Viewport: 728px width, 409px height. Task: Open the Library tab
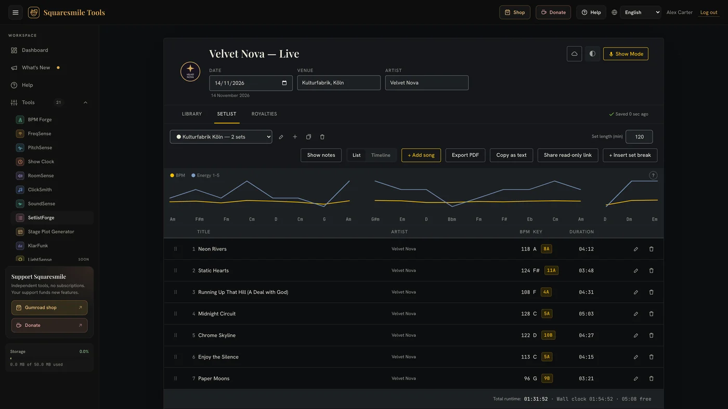(x=192, y=114)
